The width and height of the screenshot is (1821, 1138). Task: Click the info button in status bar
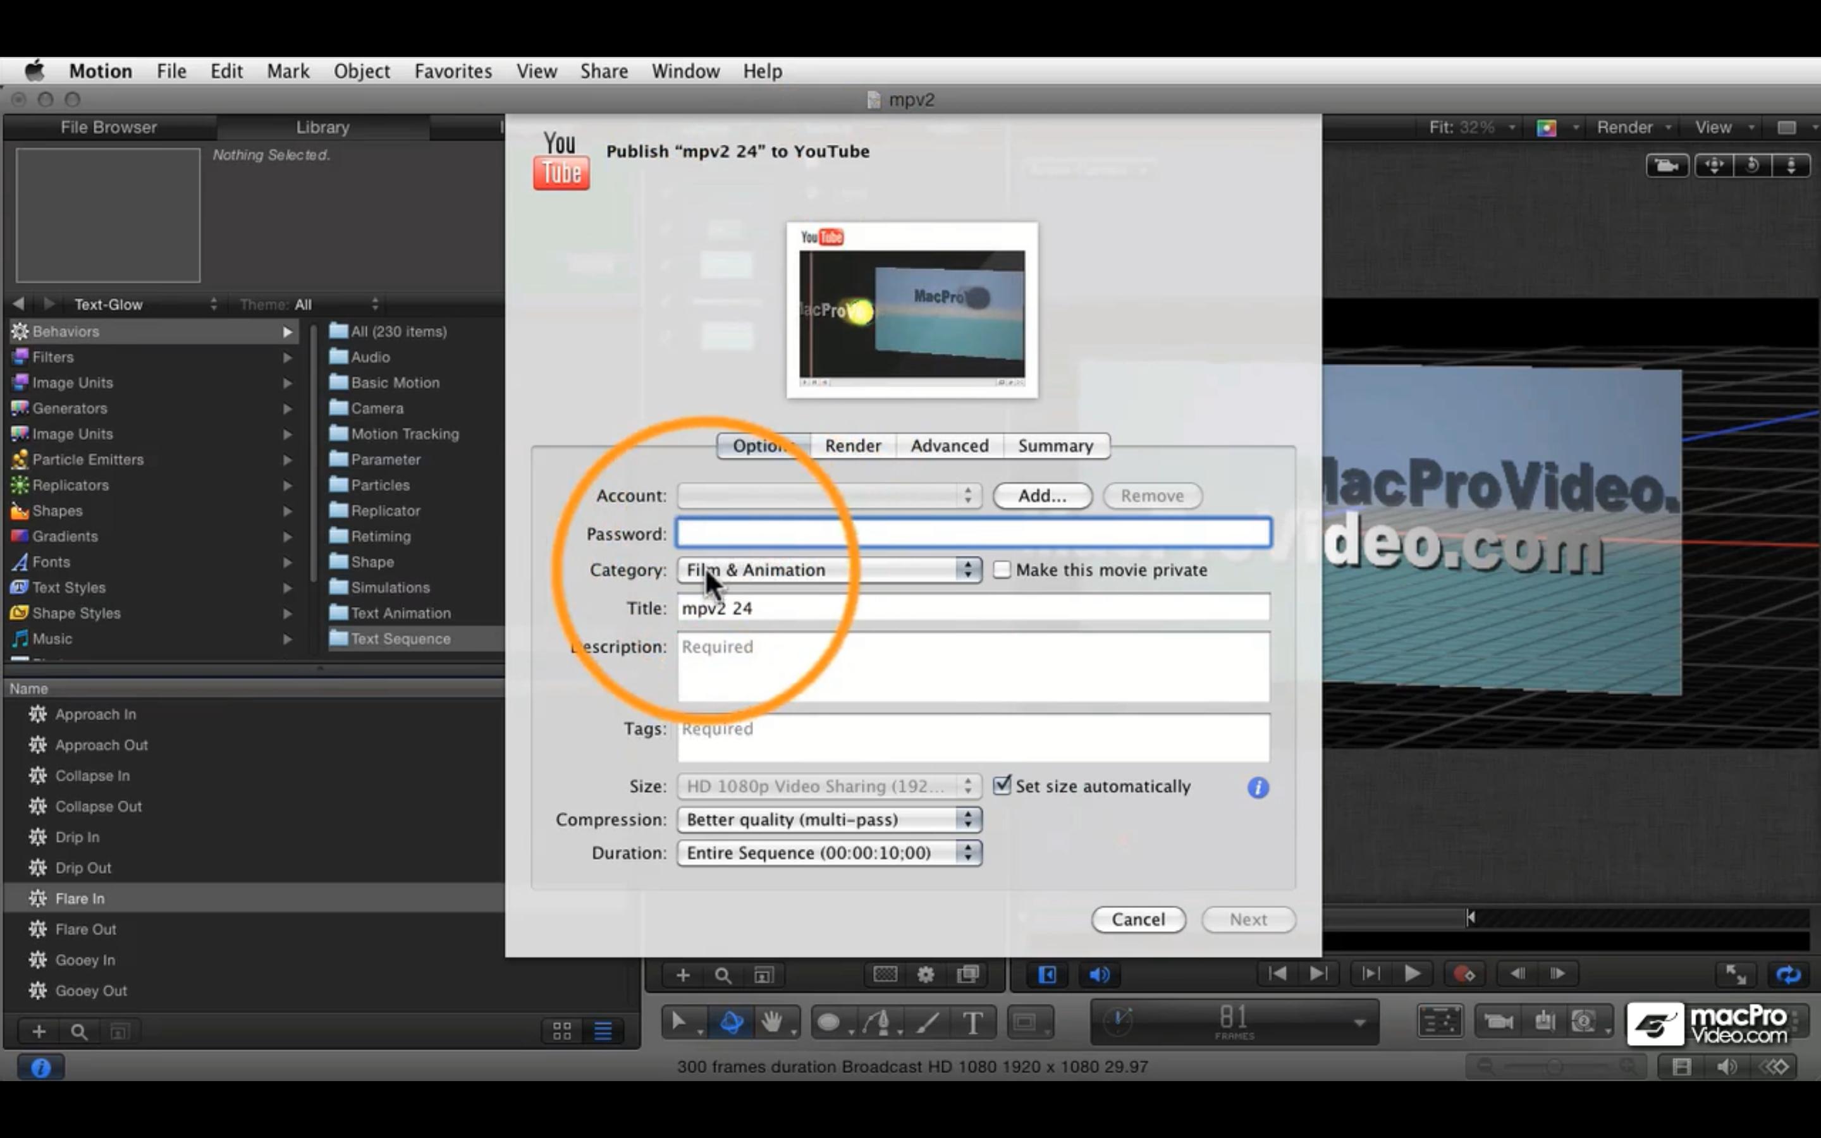click(40, 1067)
